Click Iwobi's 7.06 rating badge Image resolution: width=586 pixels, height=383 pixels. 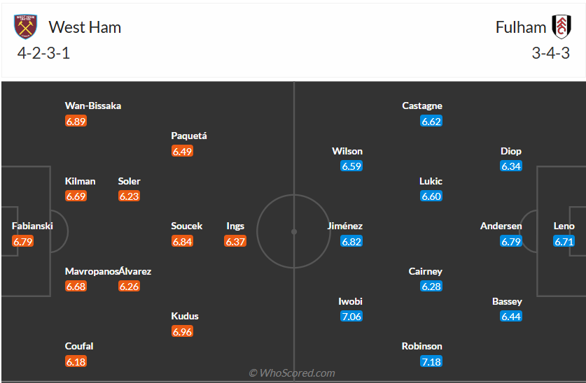(351, 317)
